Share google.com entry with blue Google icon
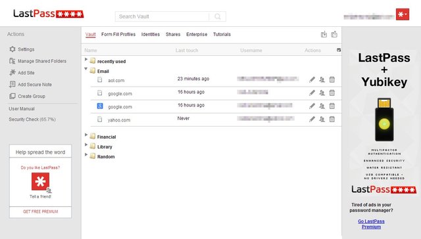Image resolution: width=421 pixels, height=239 pixels. click(322, 106)
